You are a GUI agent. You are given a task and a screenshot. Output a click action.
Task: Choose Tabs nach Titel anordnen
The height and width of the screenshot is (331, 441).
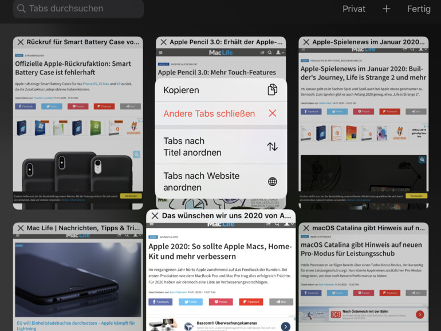pyautogui.click(x=220, y=147)
